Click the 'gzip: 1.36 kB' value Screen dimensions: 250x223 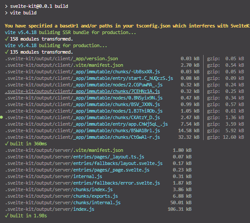tap(225, 117)
